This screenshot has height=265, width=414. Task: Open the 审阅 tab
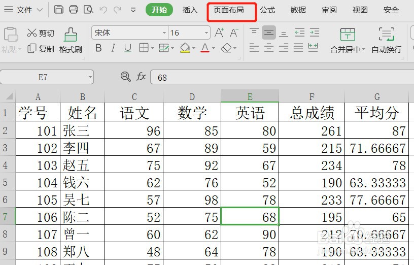329,10
